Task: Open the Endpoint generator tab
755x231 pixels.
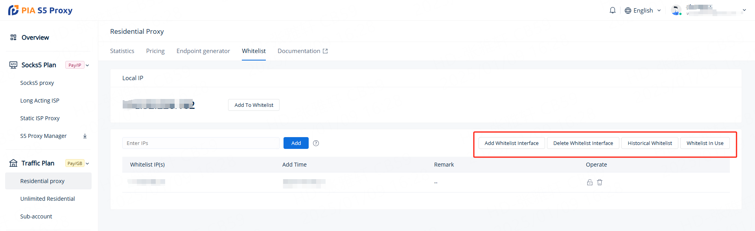Action: pyautogui.click(x=203, y=51)
